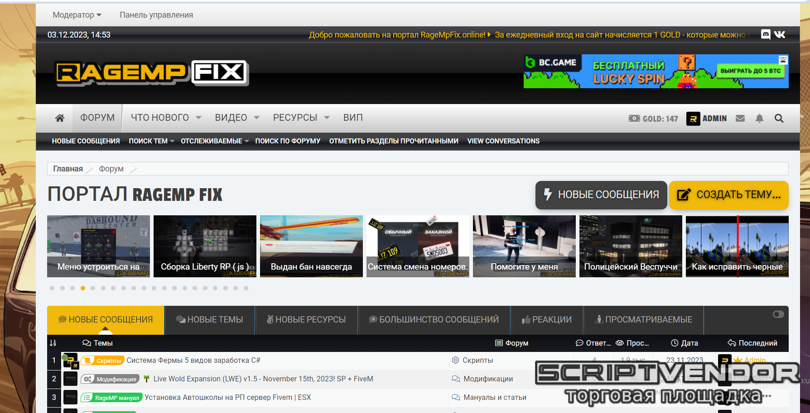Click СОЗДАТЬ ТЕМУ button
Screen dimensions: 810x413
(x=729, y=195)
